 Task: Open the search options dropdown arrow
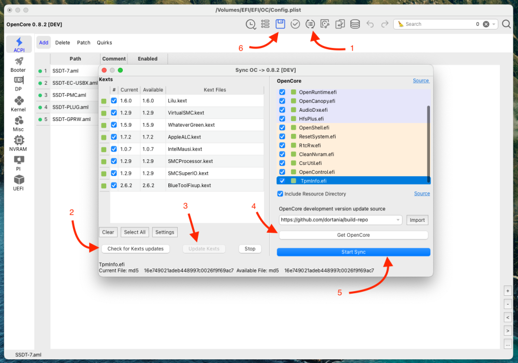pyautogui.click(x=494, y=24)
